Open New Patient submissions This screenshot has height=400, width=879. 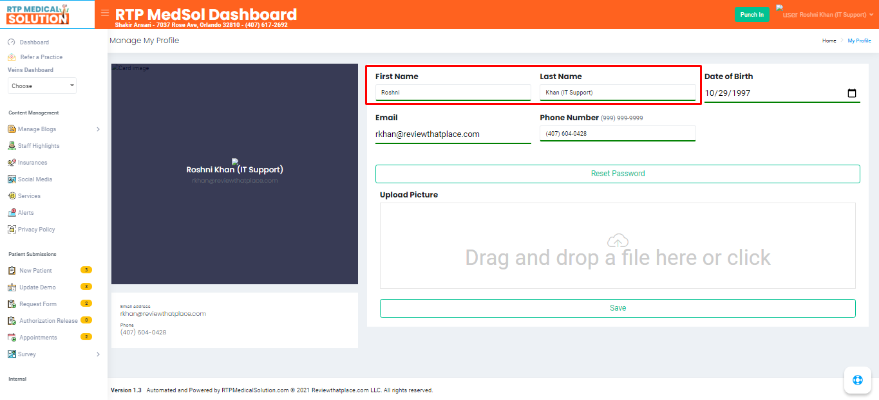pos(35,271)
